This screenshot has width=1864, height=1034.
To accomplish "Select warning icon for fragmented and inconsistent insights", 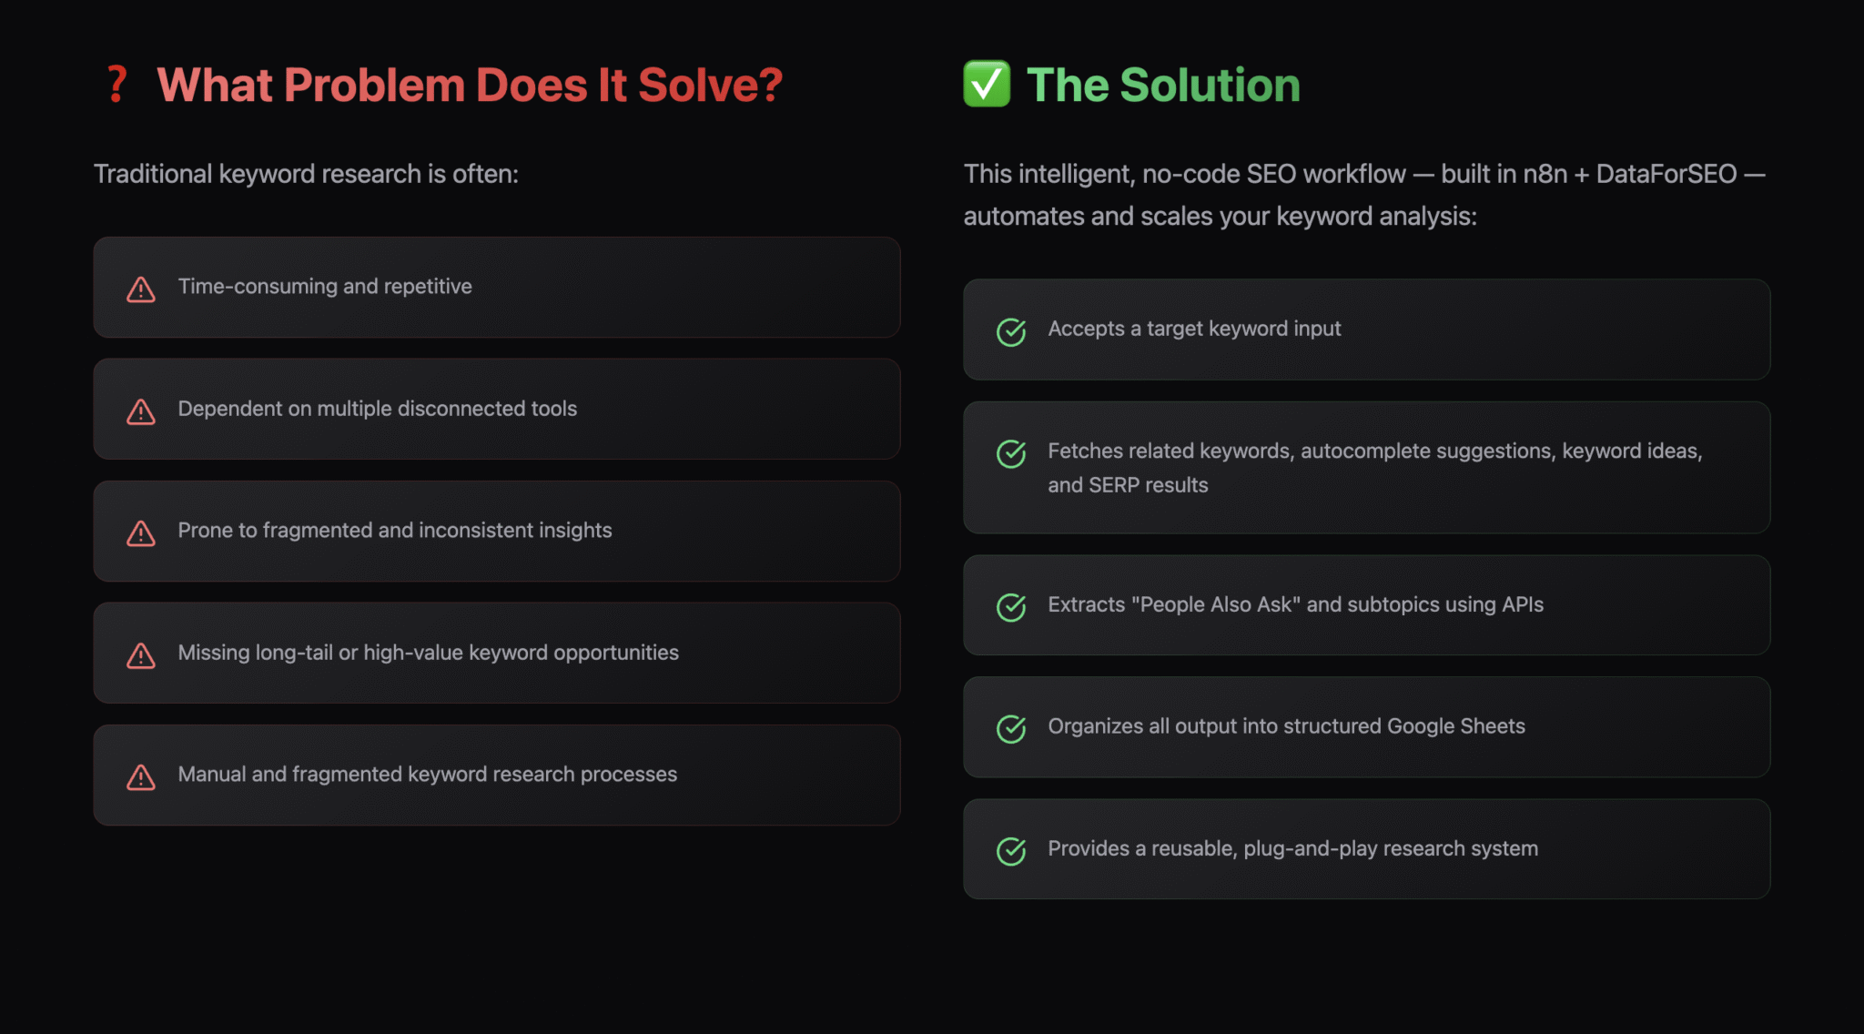I will click(141, 532).
